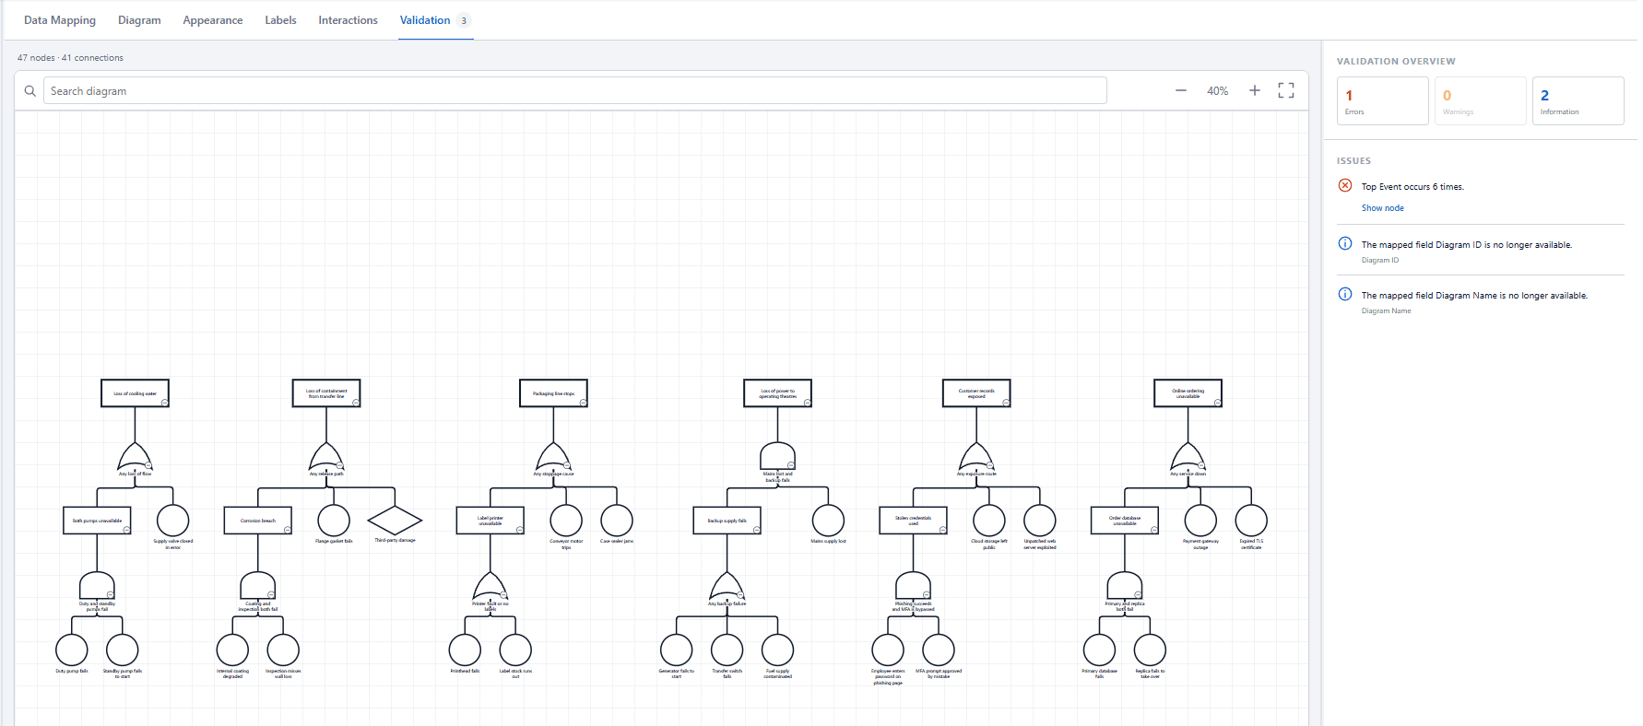Select the 'Payment gateway outage' event circle
Image resolution: width=1643 pixels, height=726 pixels.
click(x=1200, y=521)
